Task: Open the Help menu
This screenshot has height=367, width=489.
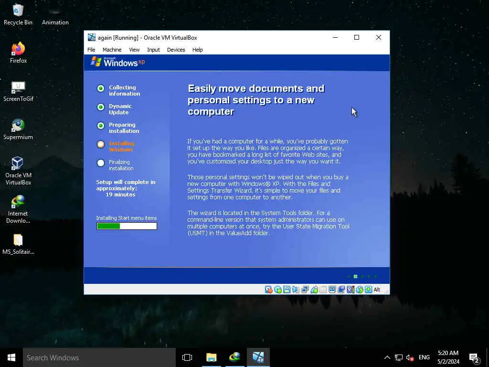Action: 197,50
